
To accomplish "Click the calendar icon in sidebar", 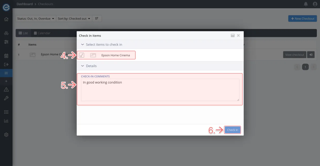I will pyautogui.click(x=6, y=56).
